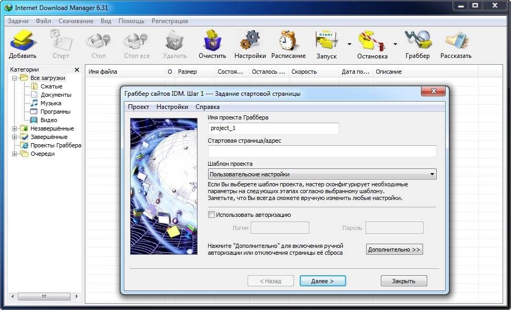Click the Рассказать phone icon
The height and width of the screenshot is (310, 511).
tap(456, 41)
